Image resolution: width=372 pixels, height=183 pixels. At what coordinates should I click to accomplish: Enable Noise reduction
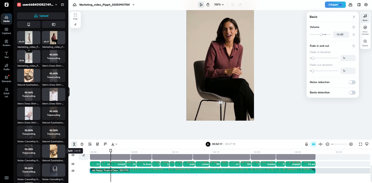coord(352,82)
